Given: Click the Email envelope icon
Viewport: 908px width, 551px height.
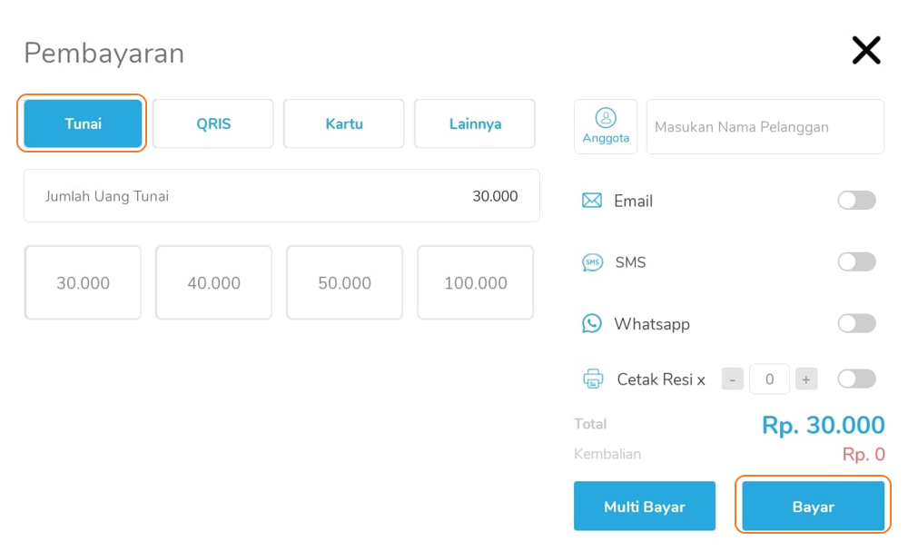Looking at the screenshot, I should point(592,201).
